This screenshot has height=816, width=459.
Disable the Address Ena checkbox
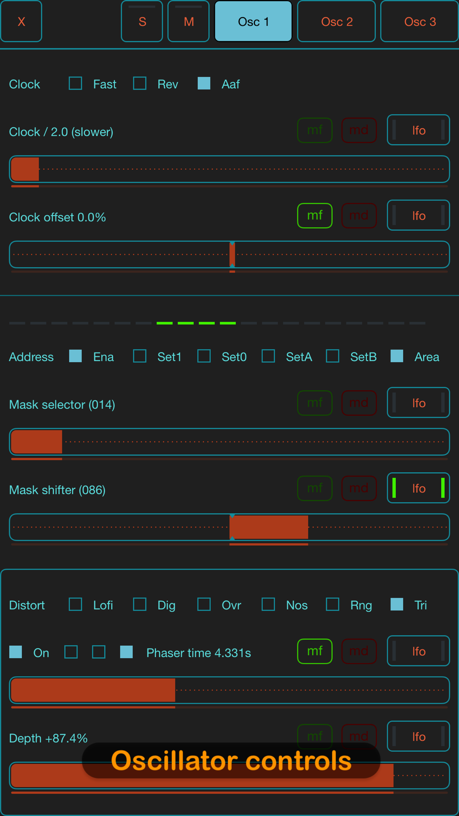[x=76, y=356]
